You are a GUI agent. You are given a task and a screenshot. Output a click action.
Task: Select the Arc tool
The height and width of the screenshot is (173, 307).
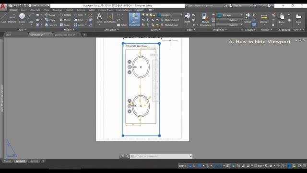click(31, 18)
